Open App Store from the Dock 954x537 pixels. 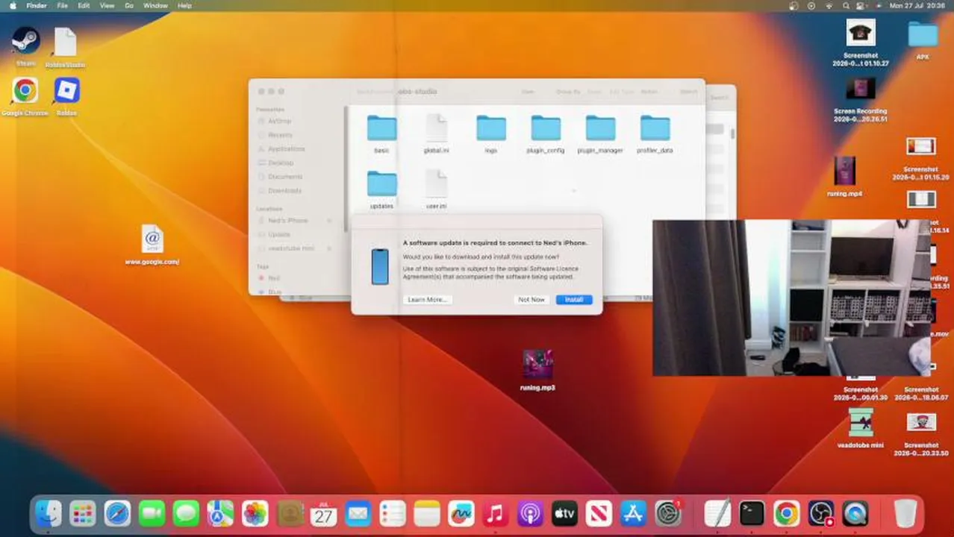(x=633, y=513)
